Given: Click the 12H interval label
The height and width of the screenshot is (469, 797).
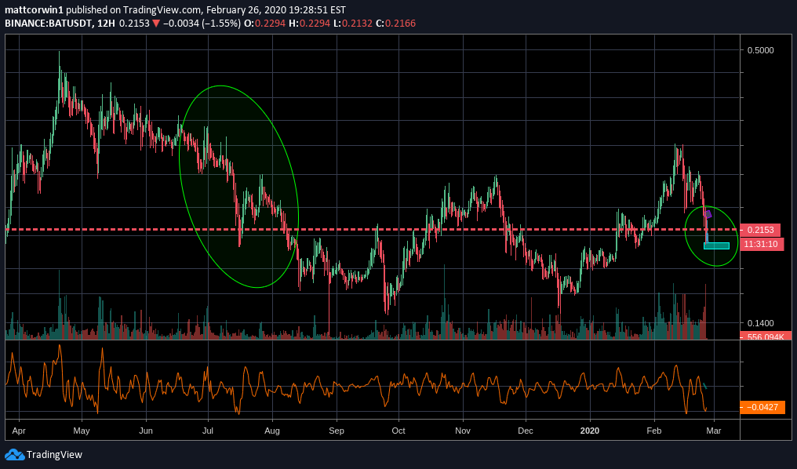Looking at the screenshot, I should 106,24.
